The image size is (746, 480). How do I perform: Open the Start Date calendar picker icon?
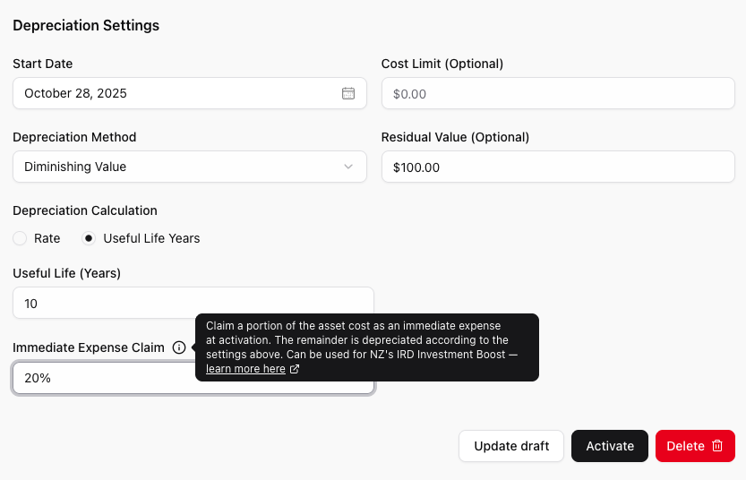tap(348, 93)
